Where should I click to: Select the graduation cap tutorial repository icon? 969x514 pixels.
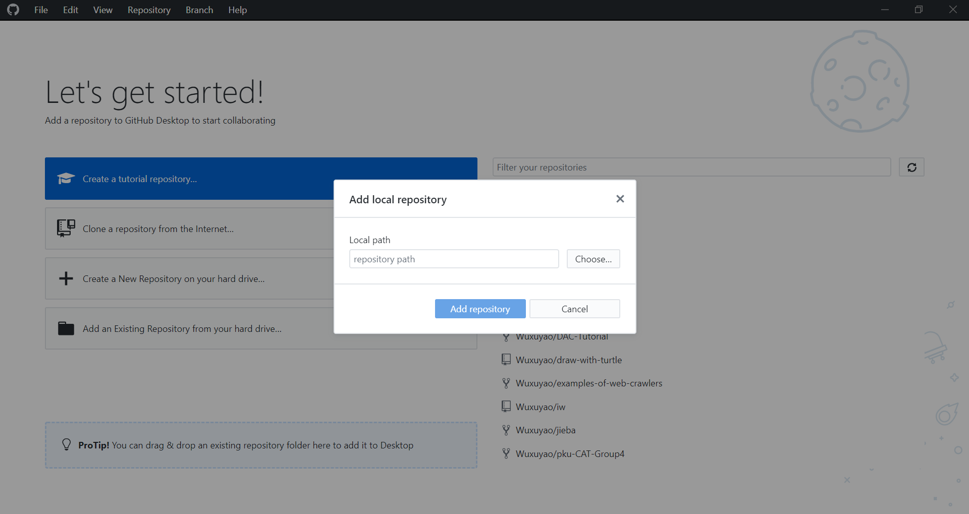(x=65, y=179)
